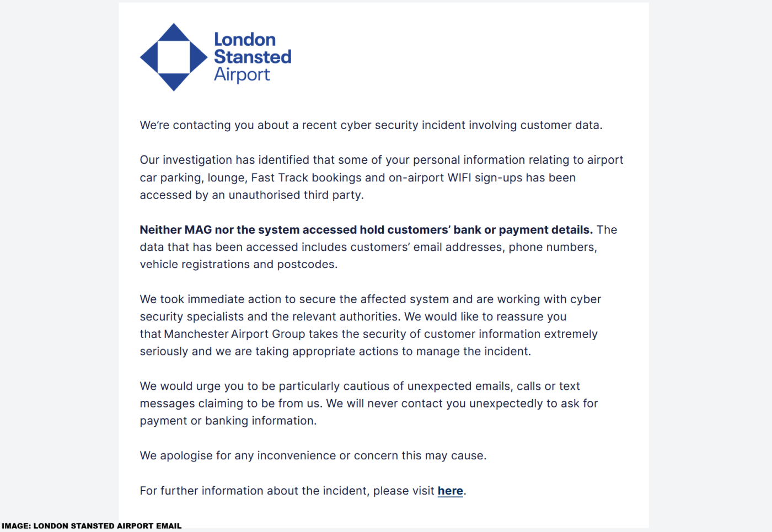Click the "London Stansted Airport" logo text
772x532 pixels.
[253, 57]
